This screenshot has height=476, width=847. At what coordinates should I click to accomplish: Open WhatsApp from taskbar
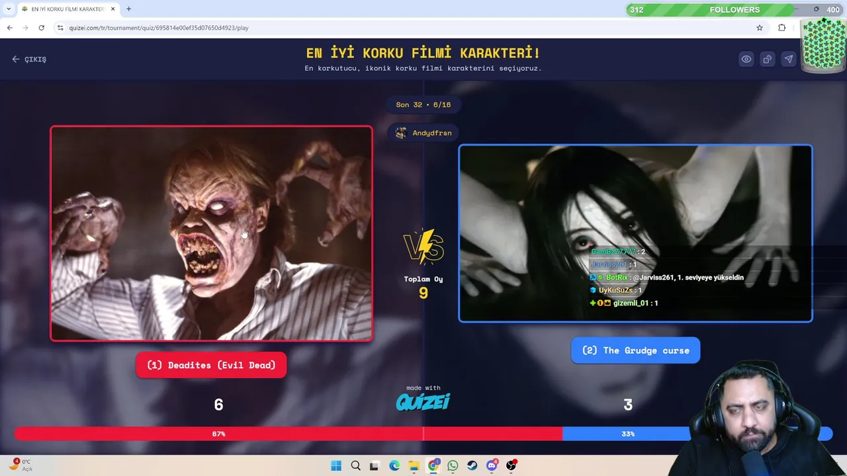point(453,465)
